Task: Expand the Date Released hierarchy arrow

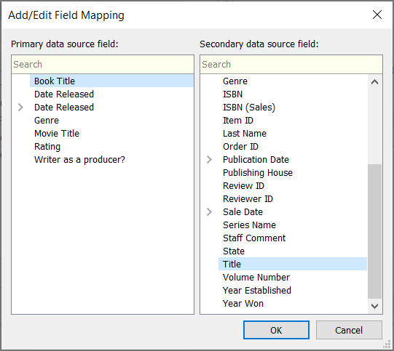Action: click(20, 108)
